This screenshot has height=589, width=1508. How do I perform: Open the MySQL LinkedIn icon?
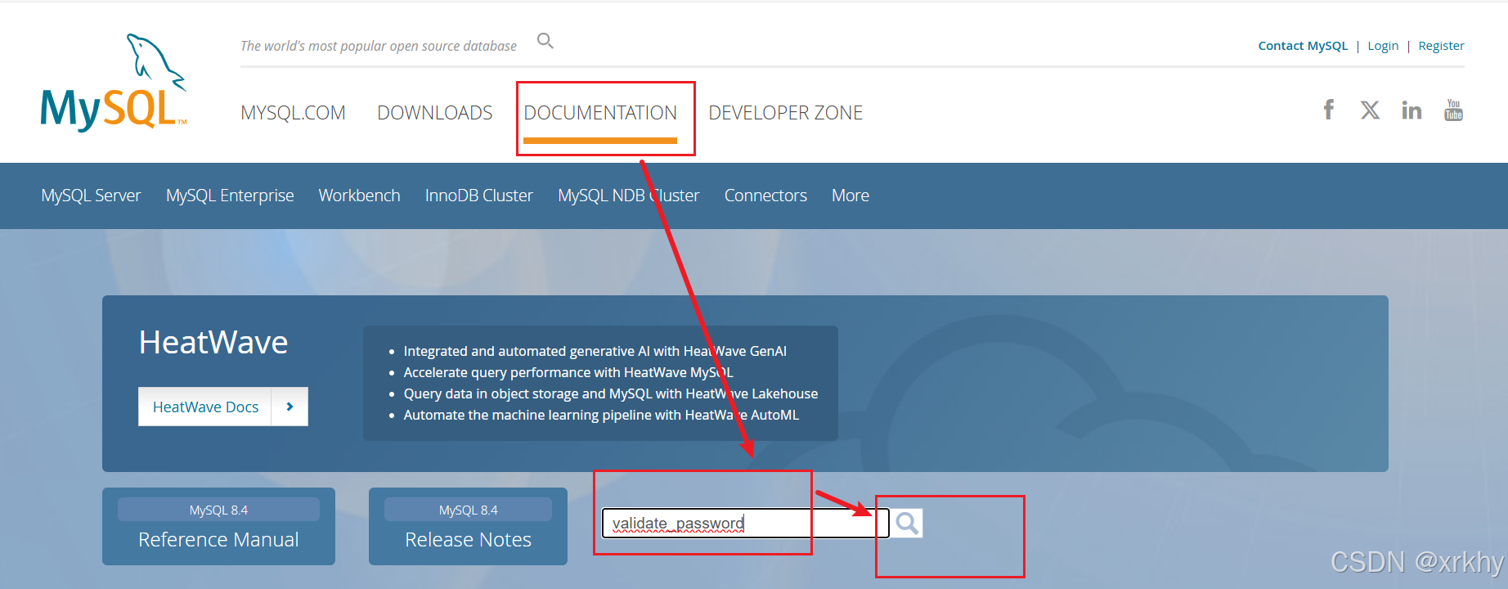[x=1412, y=110]
